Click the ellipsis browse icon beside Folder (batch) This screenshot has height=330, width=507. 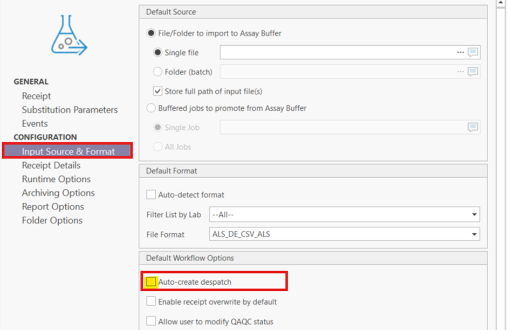point(461,71)
